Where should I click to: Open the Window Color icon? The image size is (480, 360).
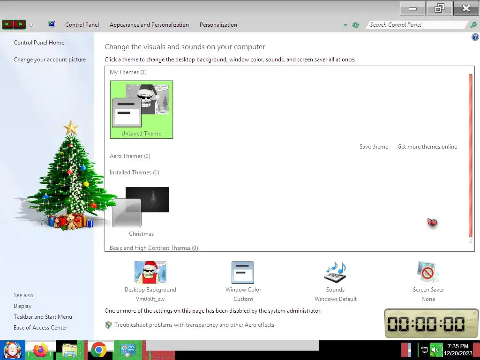[x=243, y=272]
